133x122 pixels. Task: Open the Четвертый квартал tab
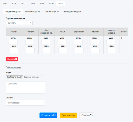pyautogui.click(x=72, y=12)
